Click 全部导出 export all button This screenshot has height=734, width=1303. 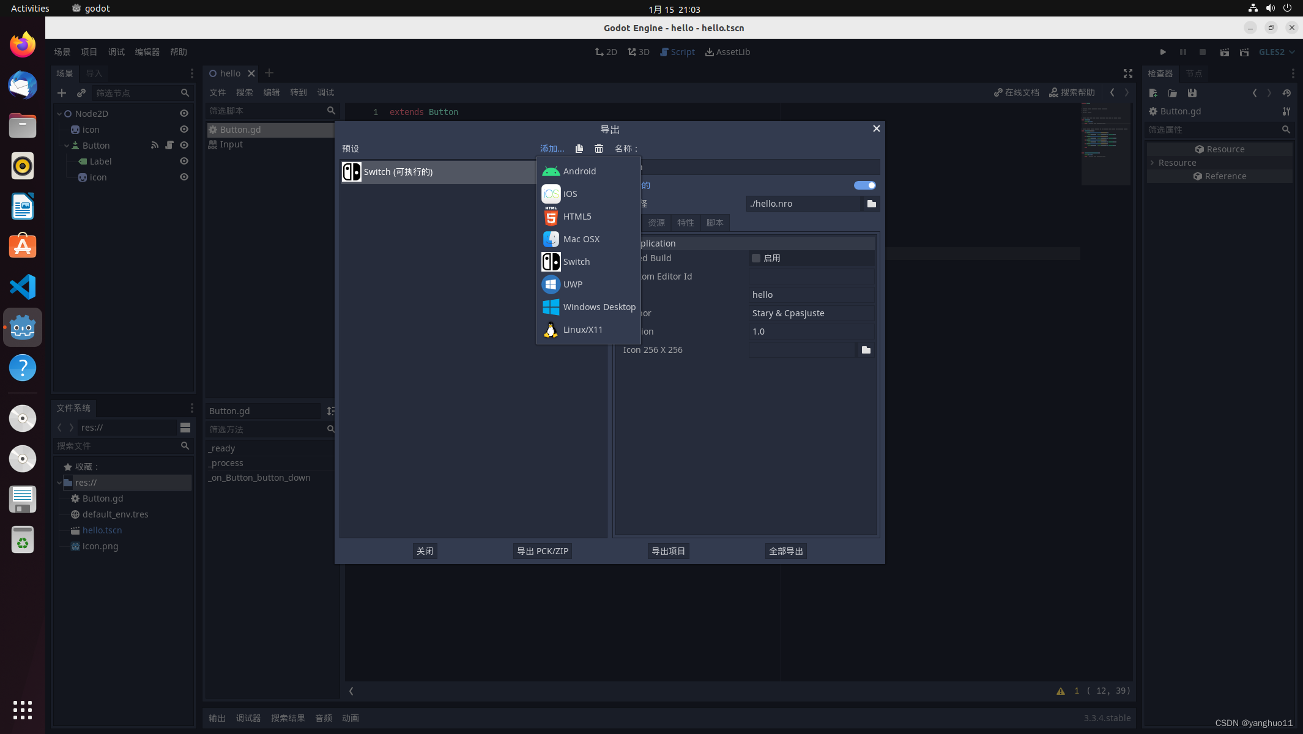coord(786,551)
